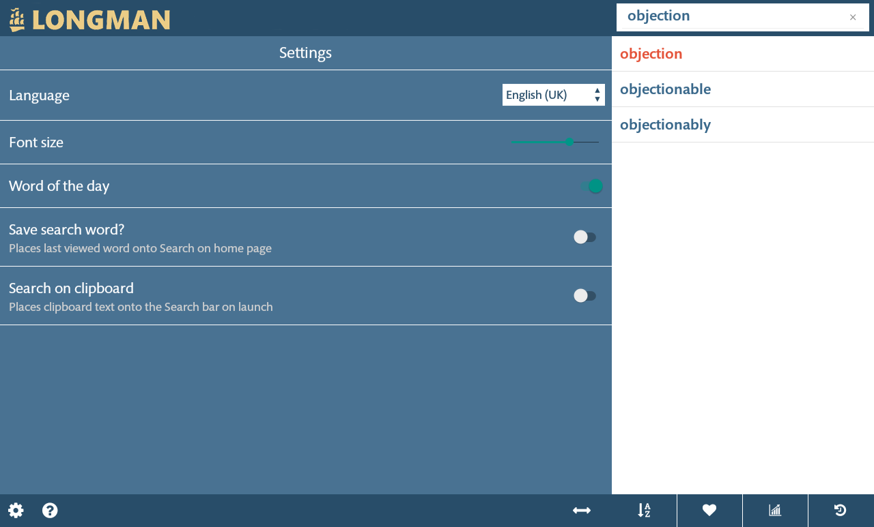This screenshot has height=527, width=874.
Task: Open settings via gear icon
Action: (16, 511)
